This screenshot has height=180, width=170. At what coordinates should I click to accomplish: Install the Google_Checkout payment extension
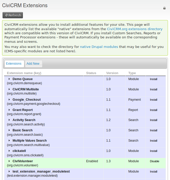pos(154,100)
